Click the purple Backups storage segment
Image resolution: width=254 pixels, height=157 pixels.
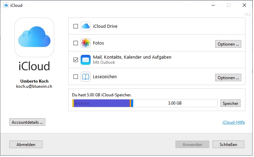coord(102,103)
